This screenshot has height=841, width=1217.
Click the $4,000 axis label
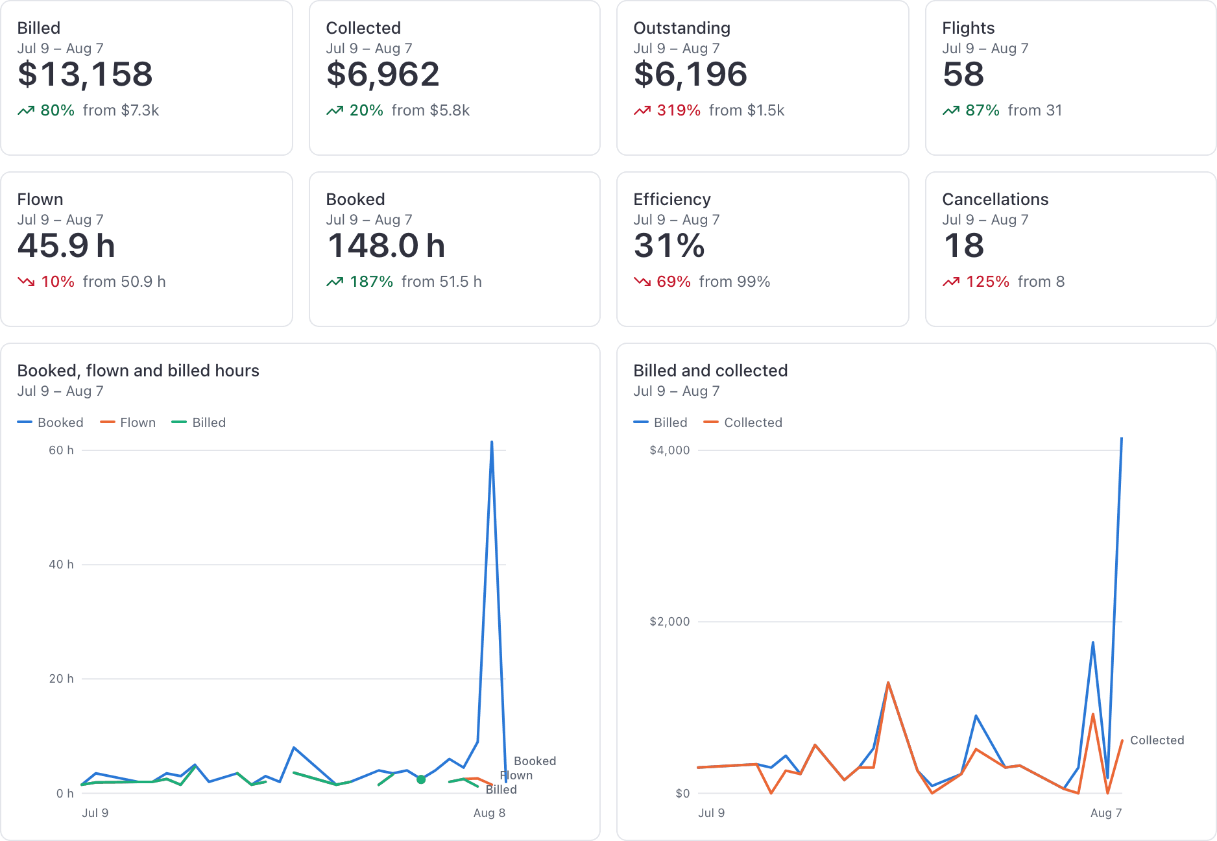(x=669, y=450)
